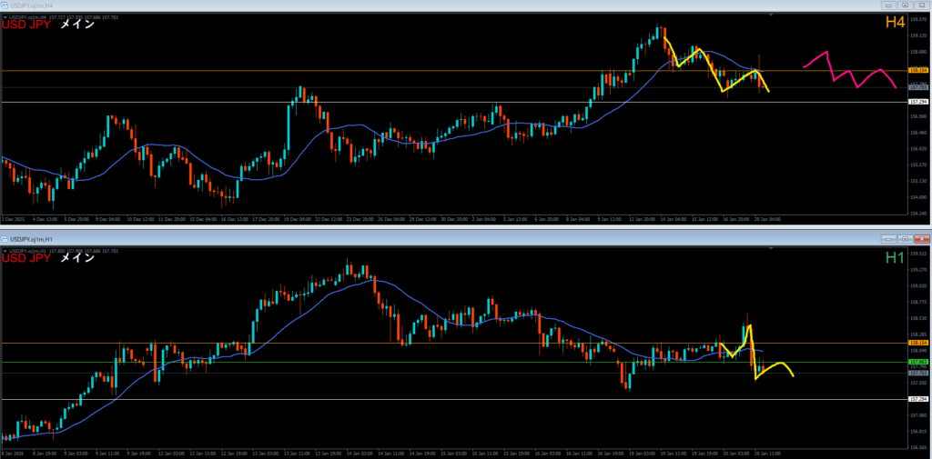Click the orange 158.154 price label in H4 chart

918,70
